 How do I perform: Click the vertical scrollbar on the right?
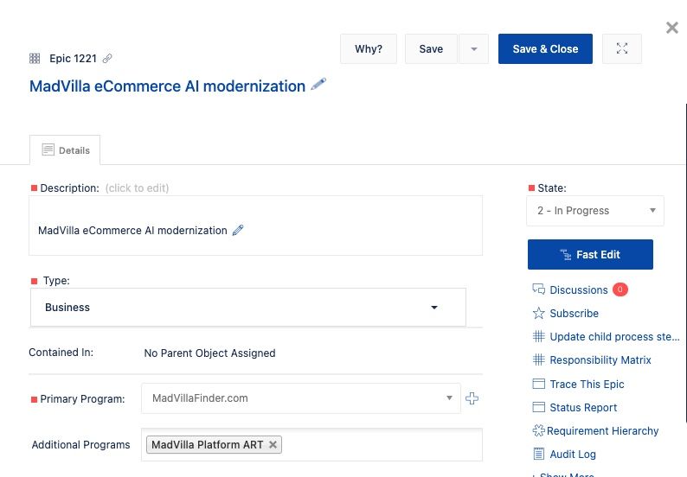tap(685, 263)
